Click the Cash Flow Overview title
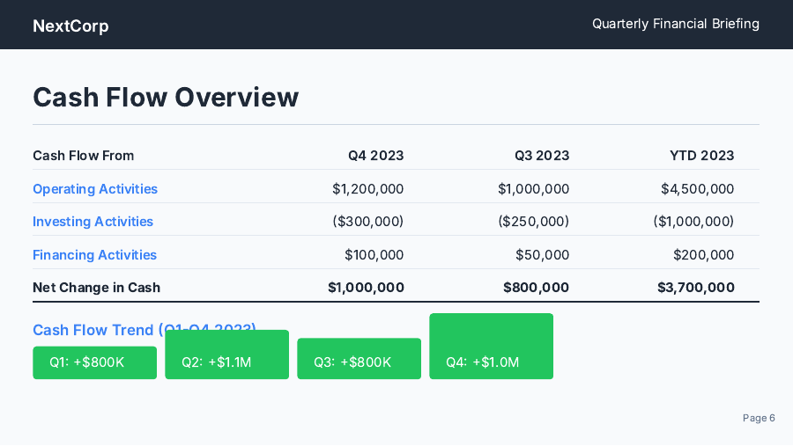Image resolution: width=793 pixels, height=446 pixels. [166, 97]
